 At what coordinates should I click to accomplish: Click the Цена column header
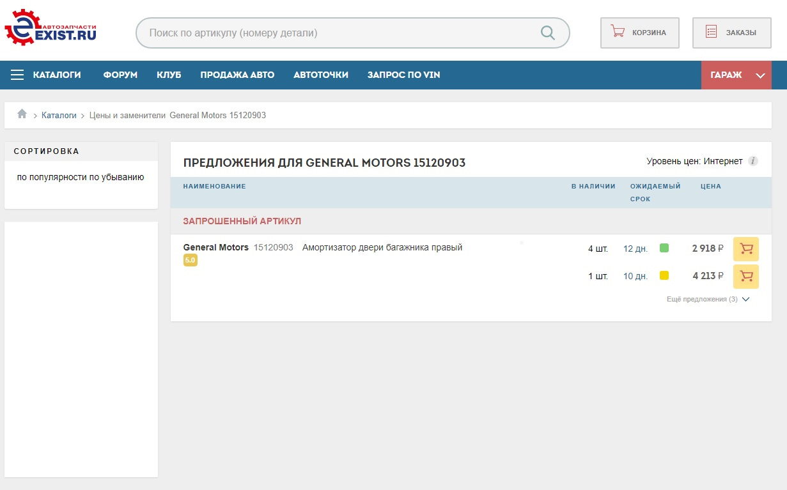point(711,187)
